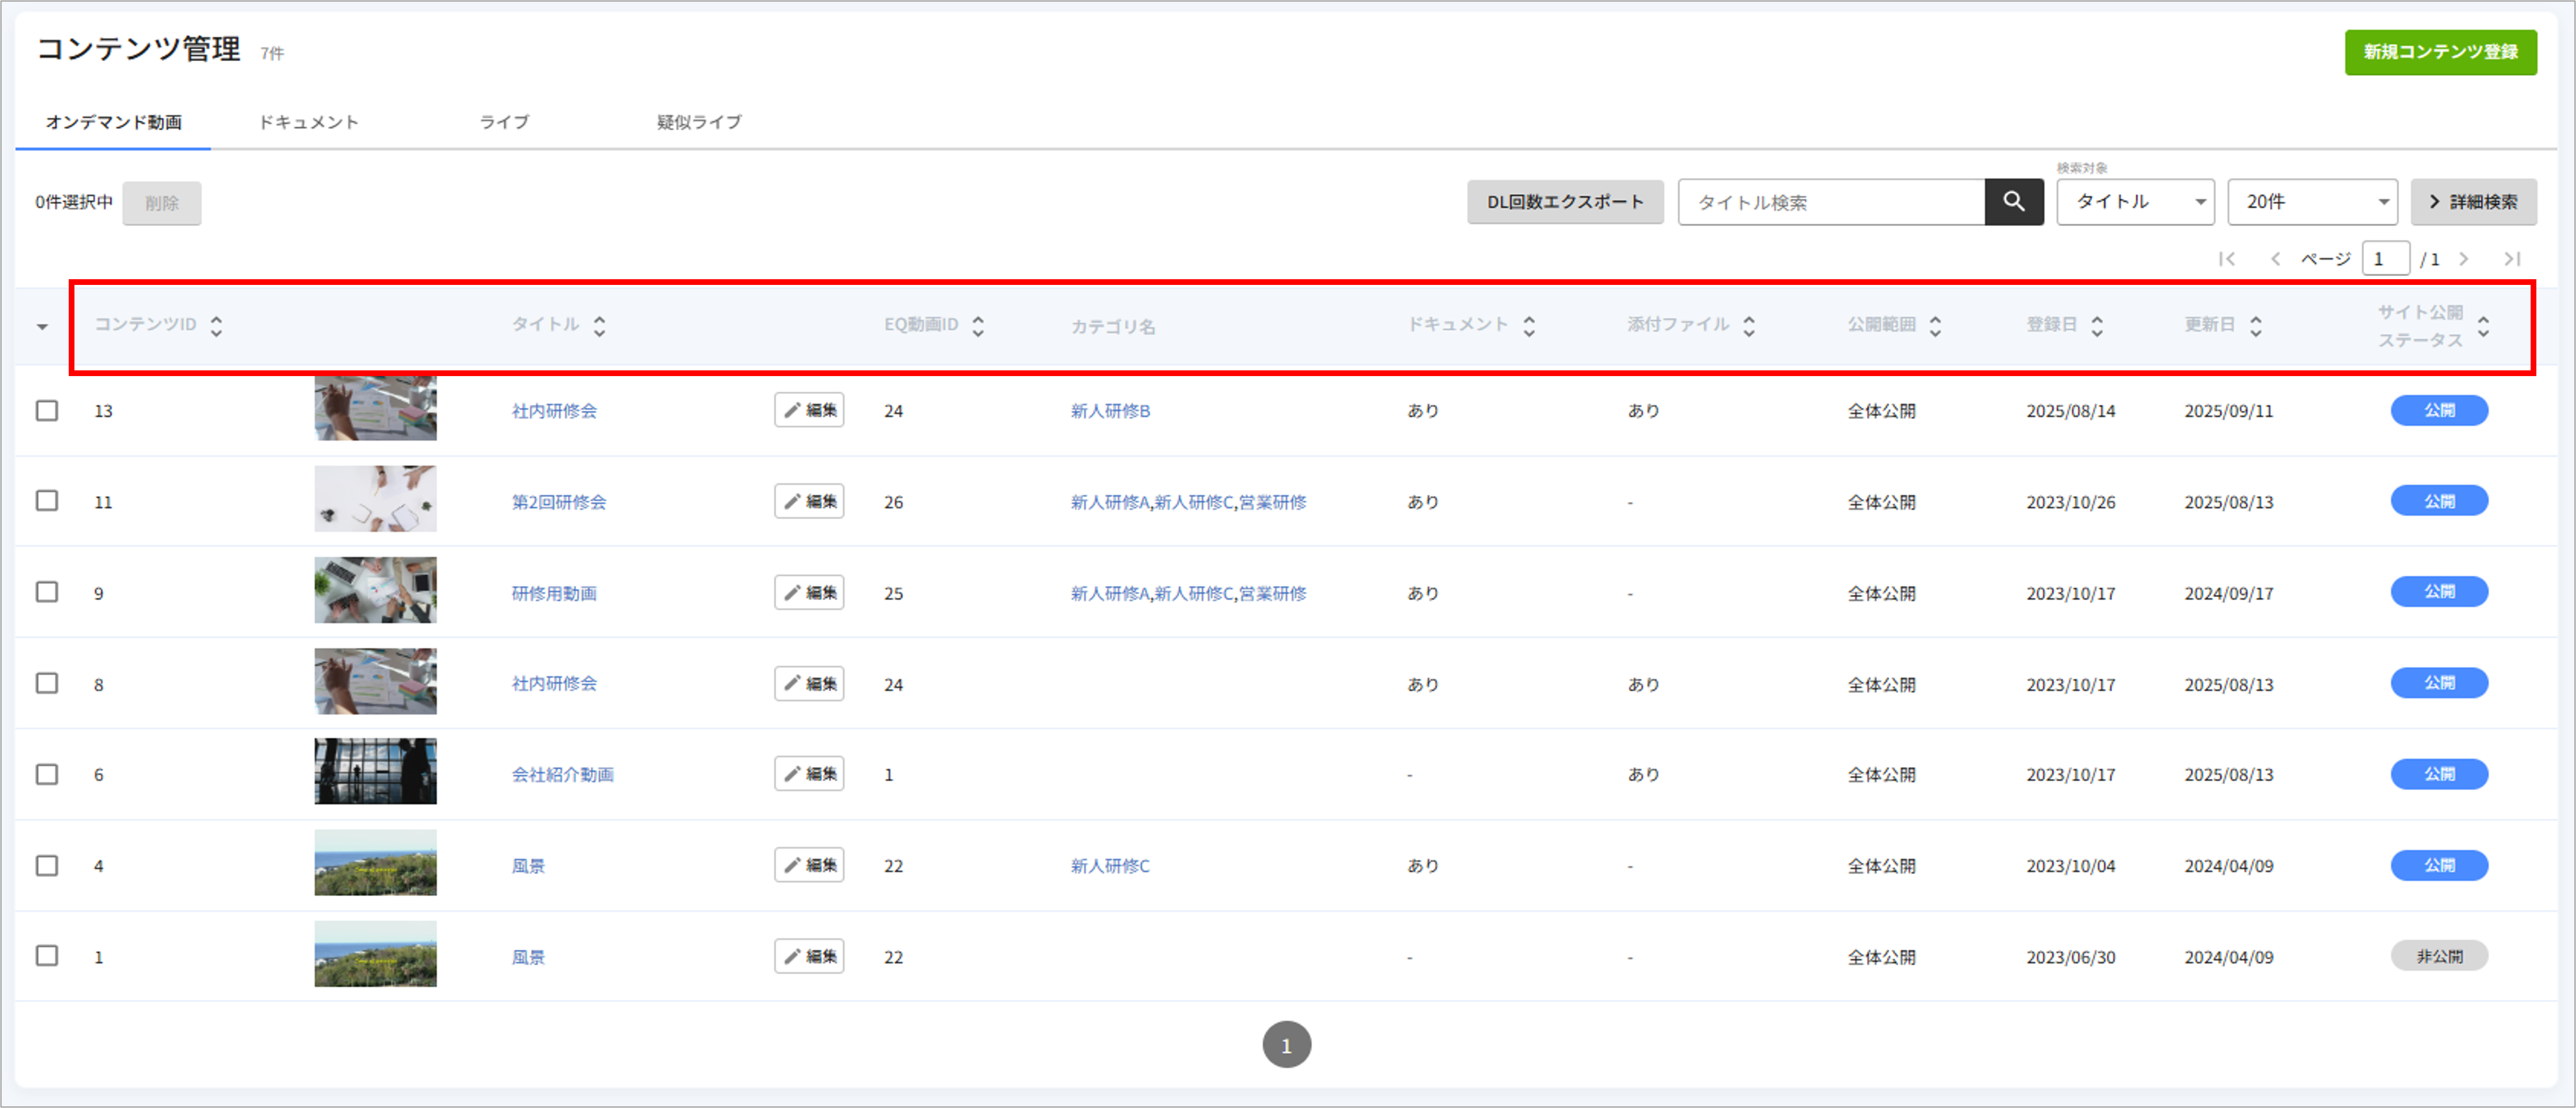Screen dimensions: 2576x1108
Task: Click the magnifier search icon button
Action: [x=2013, y=202]
